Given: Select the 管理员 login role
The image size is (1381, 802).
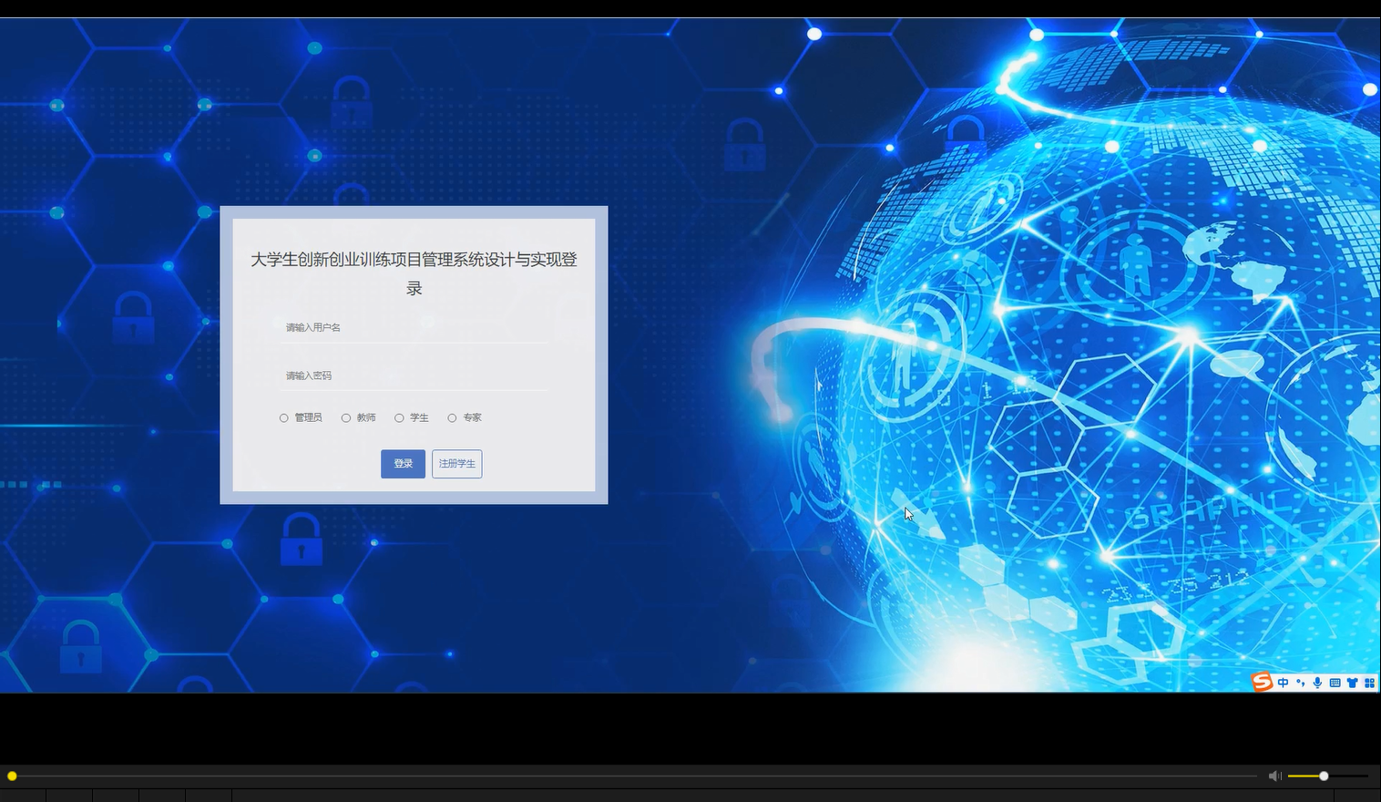Looking at the screenshot, I should pyautogui.click(x=283, y=417).
